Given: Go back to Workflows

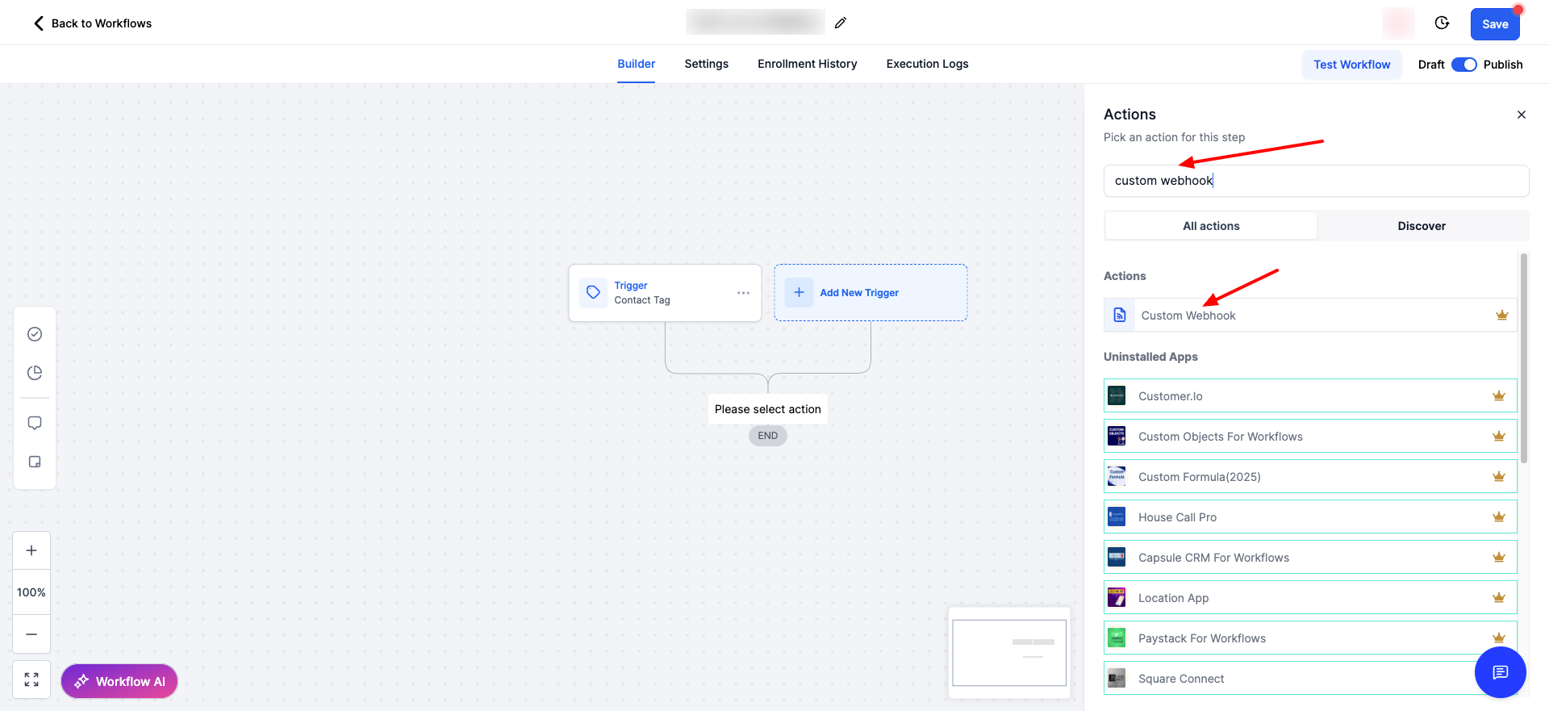Looking at the screenshot, I should pos(92,23).
